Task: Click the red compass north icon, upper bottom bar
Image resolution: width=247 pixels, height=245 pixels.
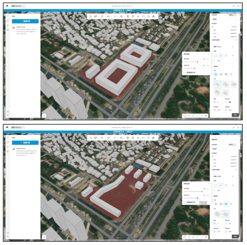Action: [x=206, y=116]
